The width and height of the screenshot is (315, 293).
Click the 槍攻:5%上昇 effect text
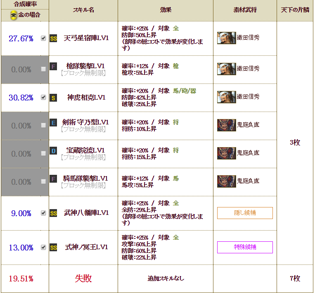pos(137,73)
